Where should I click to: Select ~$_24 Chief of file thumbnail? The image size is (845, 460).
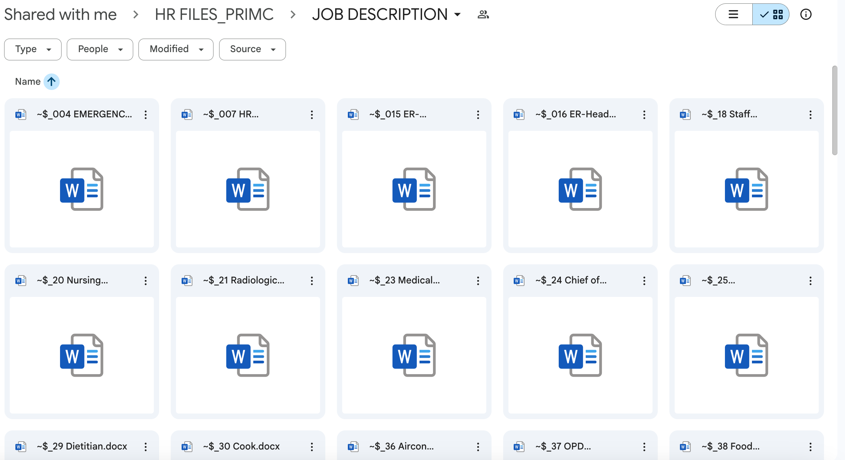[x=580, y=355]
